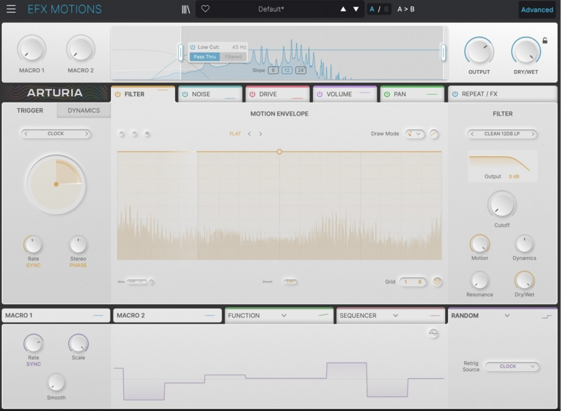Open the Draw Mode dropdown
This screenshot has height=411, width=561.
414,134
